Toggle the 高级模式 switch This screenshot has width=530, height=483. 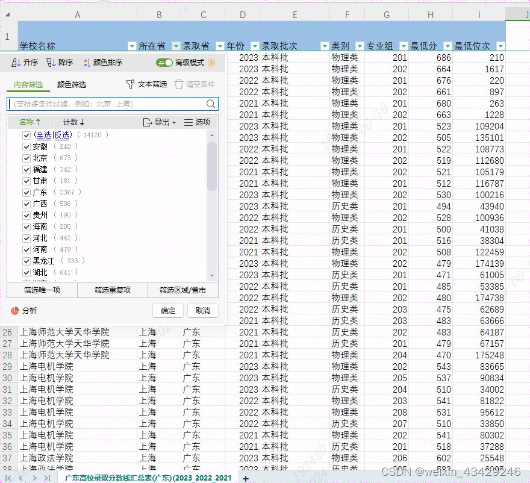click(164, 63)
